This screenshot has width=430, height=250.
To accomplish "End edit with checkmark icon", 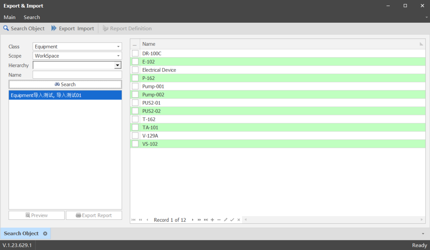I will 232,220.
